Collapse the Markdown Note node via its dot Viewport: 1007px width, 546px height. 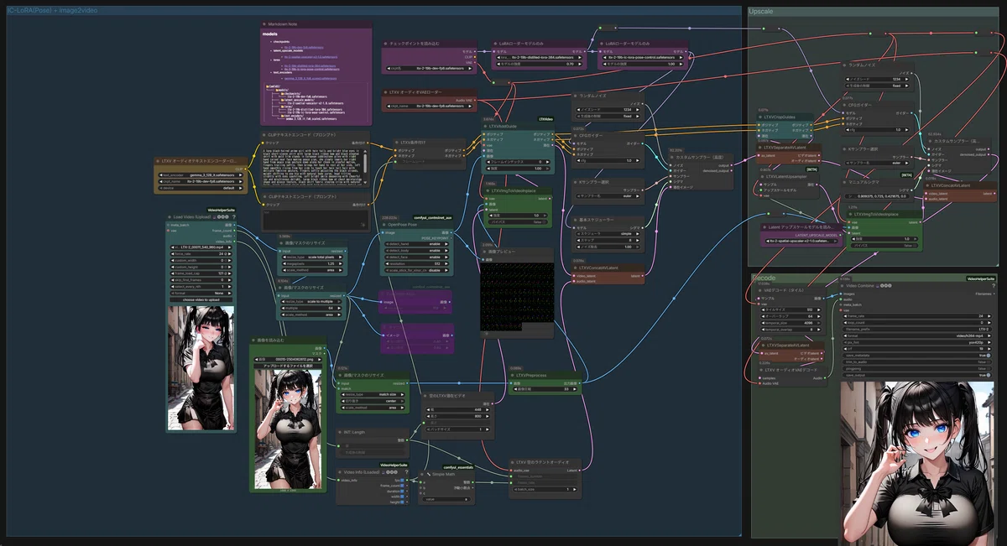pos(264,23)
